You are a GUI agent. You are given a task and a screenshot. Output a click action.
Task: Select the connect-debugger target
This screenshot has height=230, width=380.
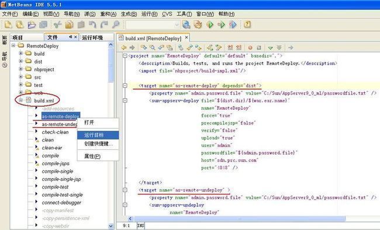pyautogui.click(x=61, y=203)
